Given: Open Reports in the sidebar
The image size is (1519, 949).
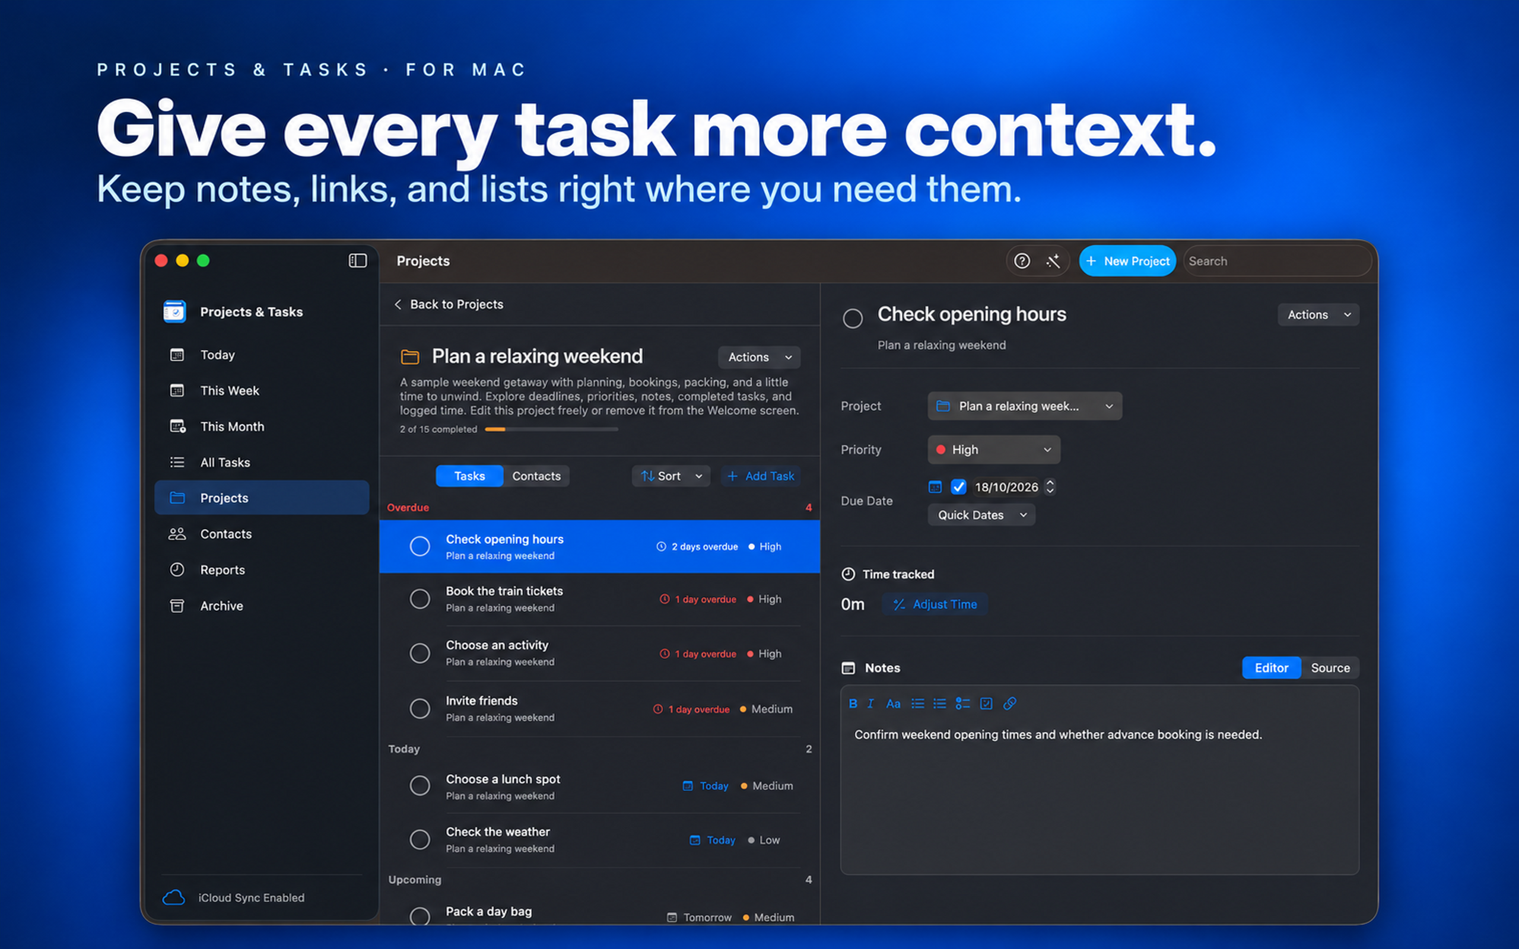Looking at the screenshot, I should (x=262, y=570).
